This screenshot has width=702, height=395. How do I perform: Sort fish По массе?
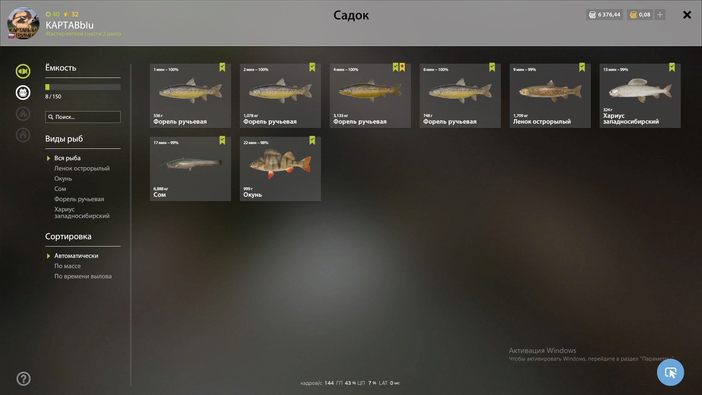[68, 266]
